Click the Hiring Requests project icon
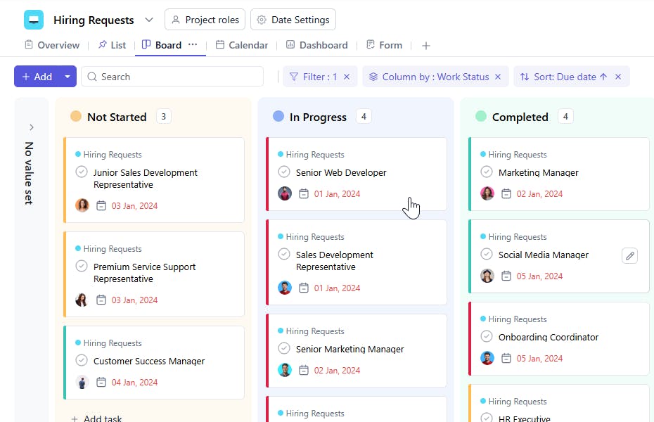This screenshot has width=654, height=422. [x=33, y=20]
